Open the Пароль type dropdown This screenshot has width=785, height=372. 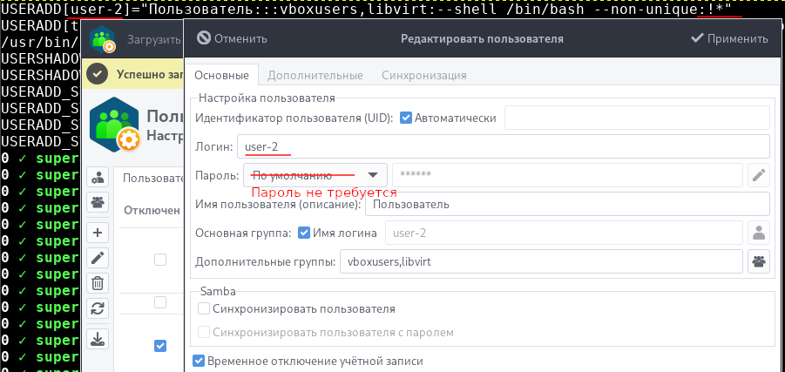tap(315, 175)
